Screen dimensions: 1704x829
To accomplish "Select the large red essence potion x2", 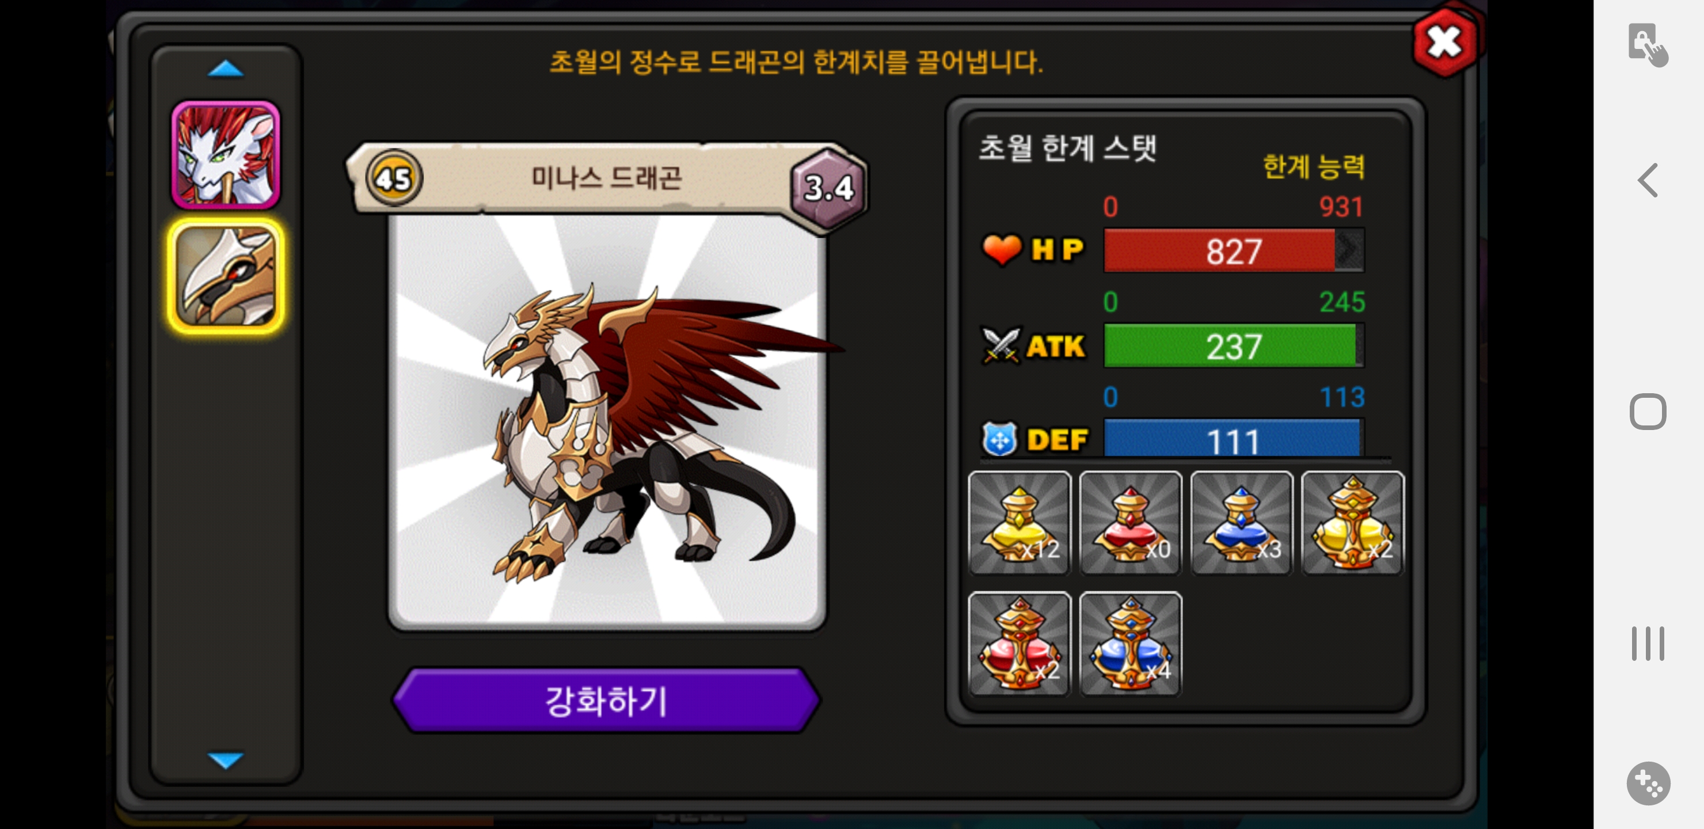I will [1020, 643].
